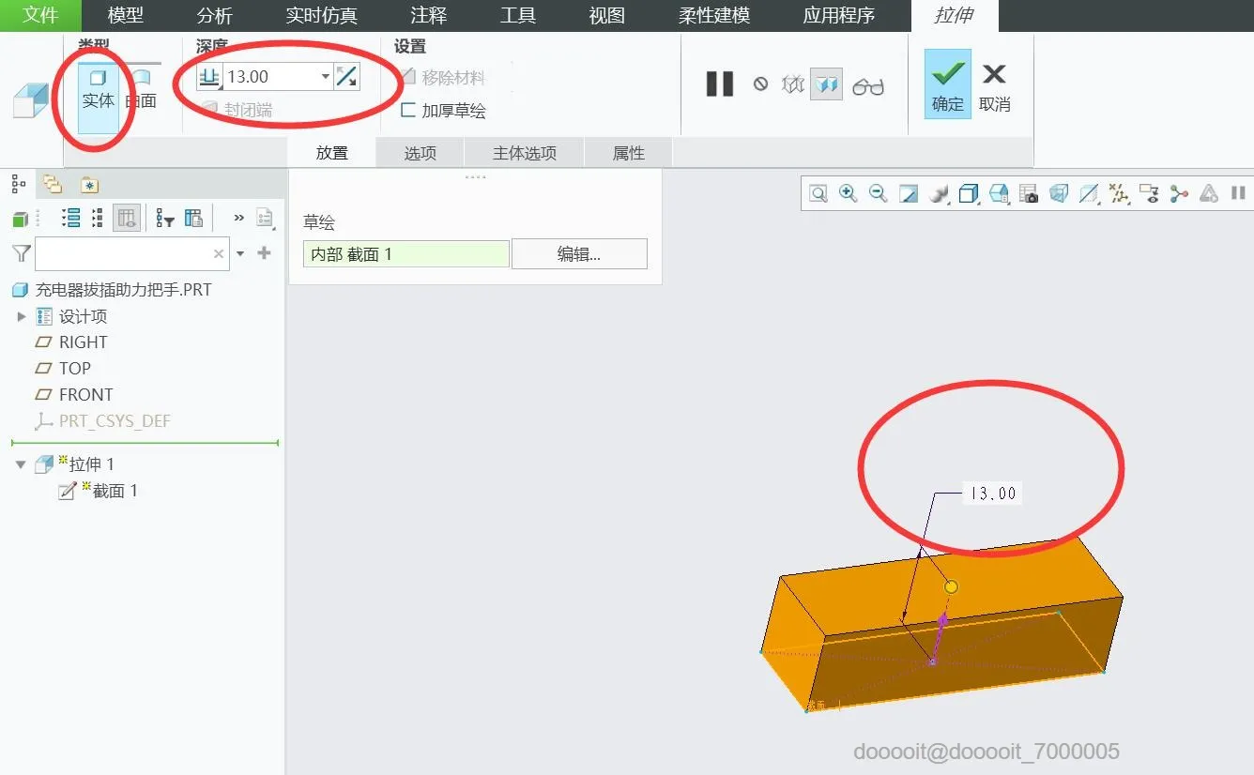Select the 内部 截面 1 sketch collector
Image resolution: width=1254 pixels, height=775 pixels.
[406, 253]
